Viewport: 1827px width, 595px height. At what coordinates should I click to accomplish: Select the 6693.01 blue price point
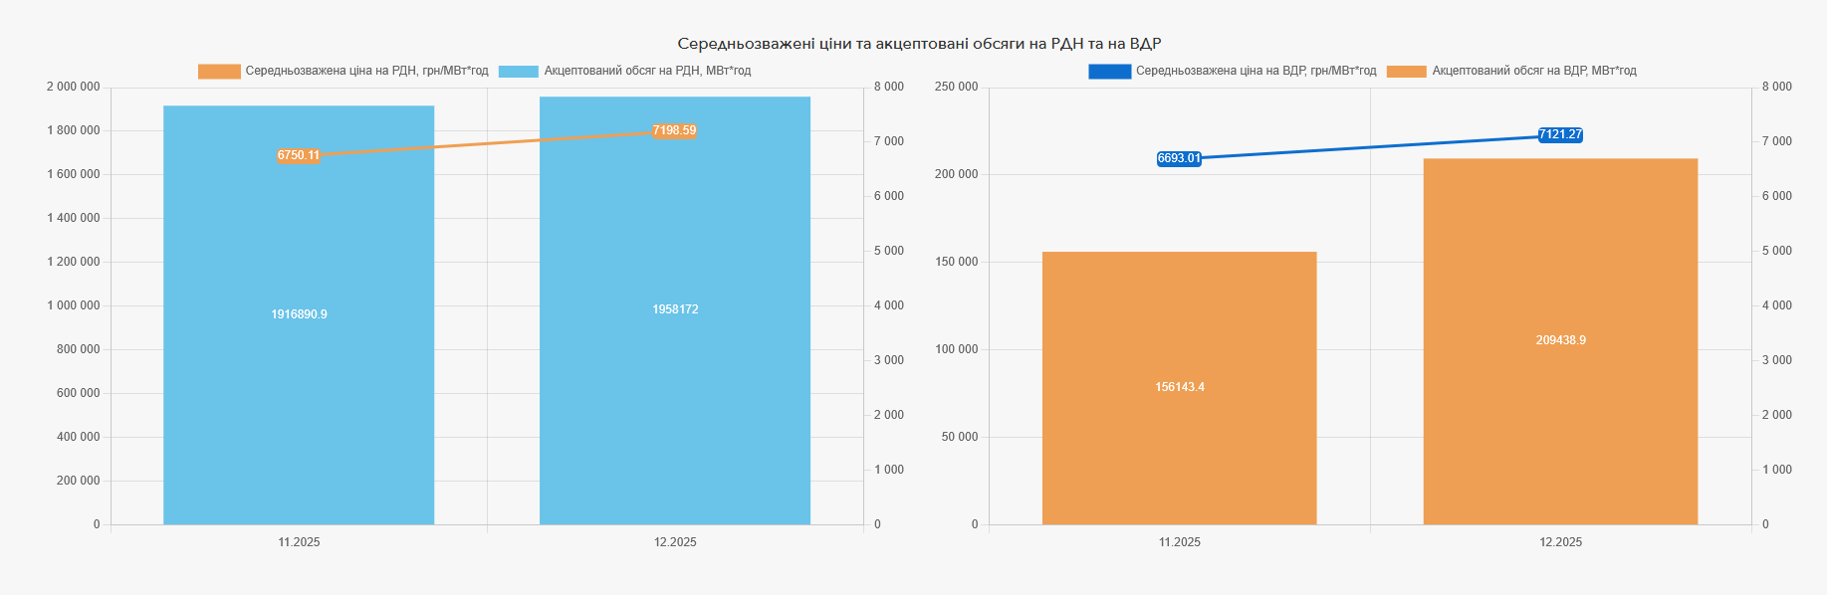pyautogui.click(x=1179, y=158)
